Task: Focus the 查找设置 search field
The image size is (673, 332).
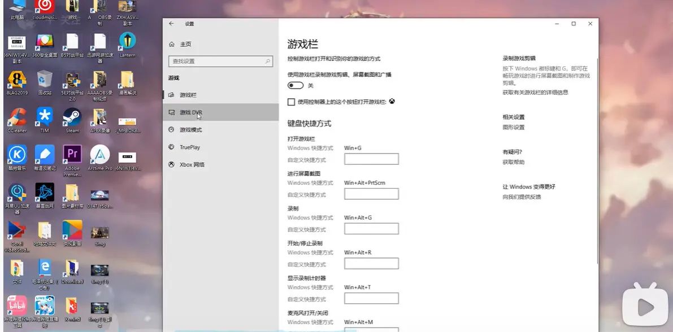Action: pyautogui.click(x=220, y=62)
